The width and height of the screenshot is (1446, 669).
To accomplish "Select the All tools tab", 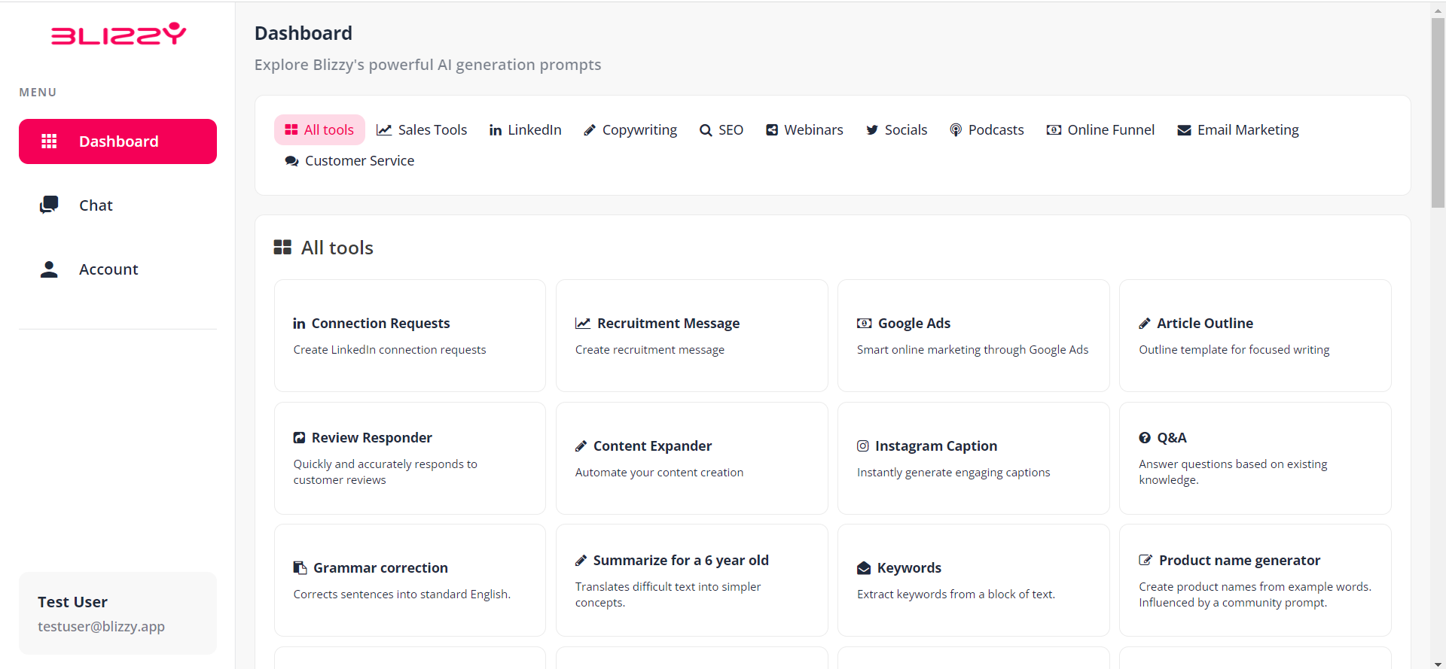I will coord(319,130).
